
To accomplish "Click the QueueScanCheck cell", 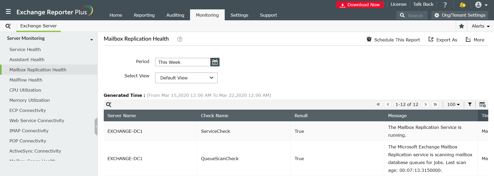I will point(220,159).
